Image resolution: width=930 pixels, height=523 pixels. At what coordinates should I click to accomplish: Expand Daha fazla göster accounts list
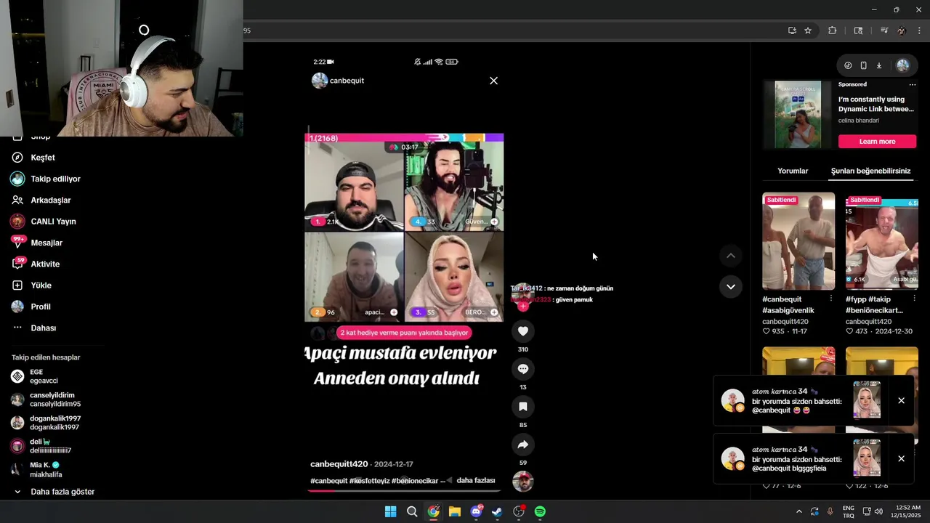point(54,492)
